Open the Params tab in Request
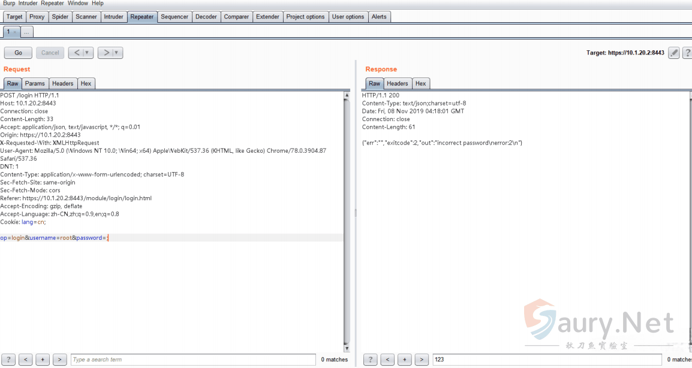692x368 pixels. [35, 83]
